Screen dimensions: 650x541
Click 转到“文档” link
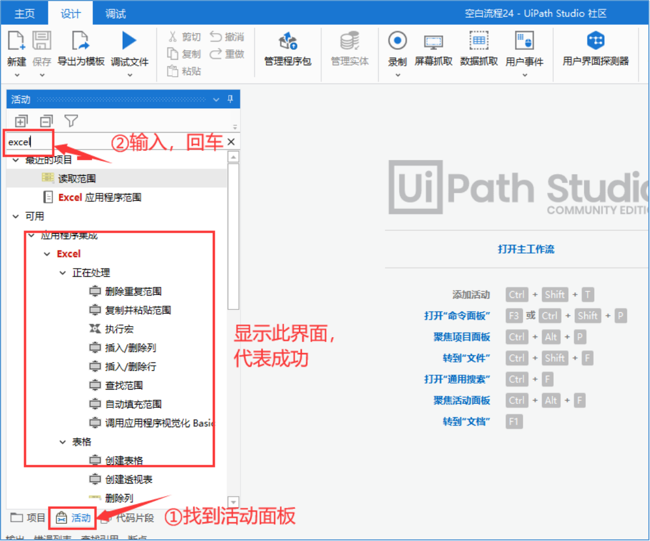pyautogui.click(x=466, y=422)
